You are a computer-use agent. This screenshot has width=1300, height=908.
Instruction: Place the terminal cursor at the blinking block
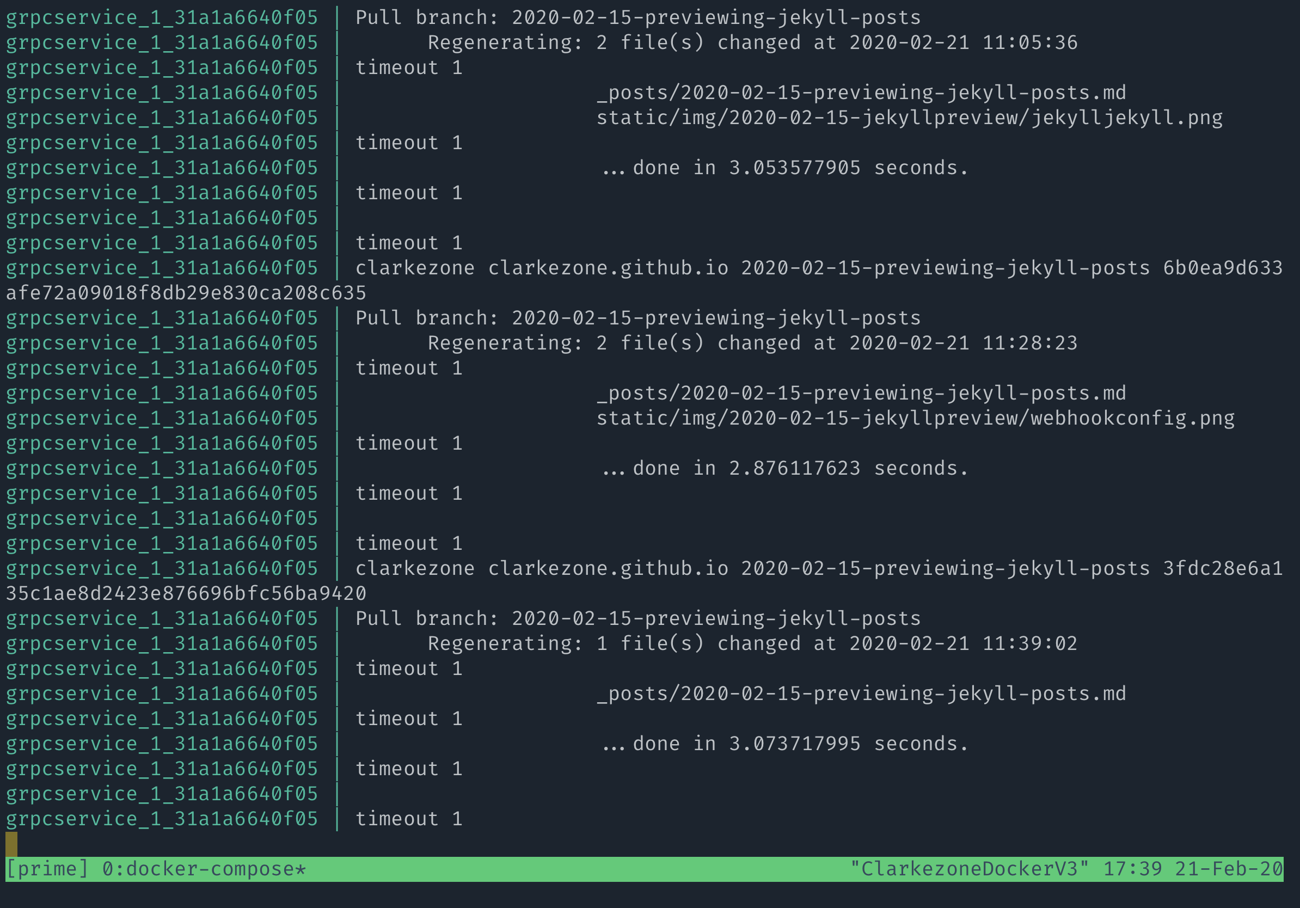click(x=11, y=842)
